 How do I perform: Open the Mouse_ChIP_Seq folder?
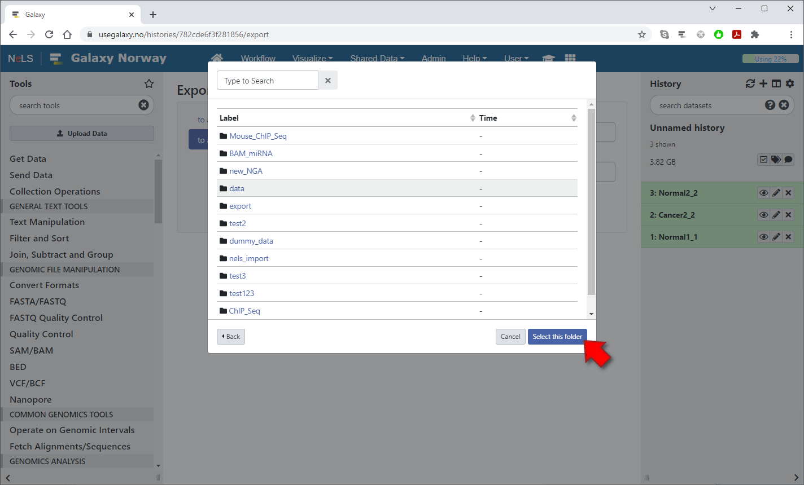257,136
